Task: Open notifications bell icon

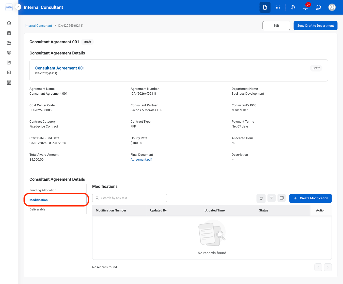Action: [x=306, y=7]
